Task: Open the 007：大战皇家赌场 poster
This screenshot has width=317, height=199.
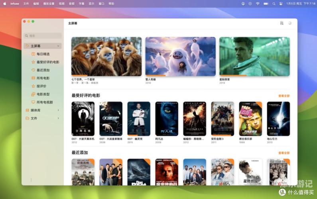Action: click(x=111, y=119)
